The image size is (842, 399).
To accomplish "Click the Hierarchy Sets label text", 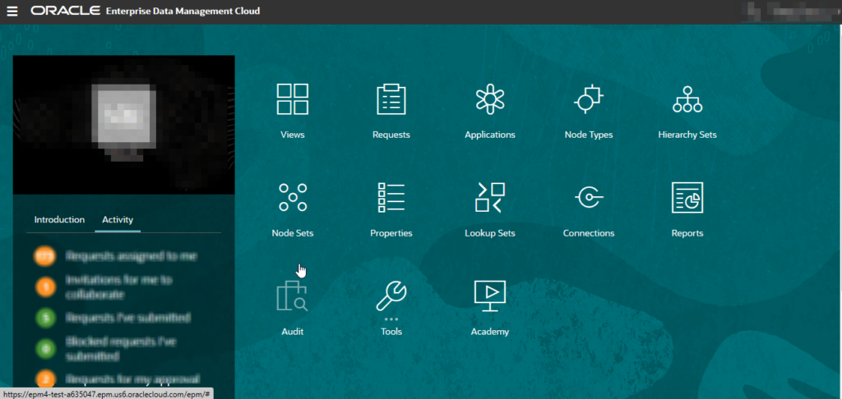I will (x=687, y=135).
